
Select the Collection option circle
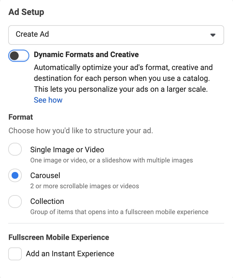(x=15, y=201)
